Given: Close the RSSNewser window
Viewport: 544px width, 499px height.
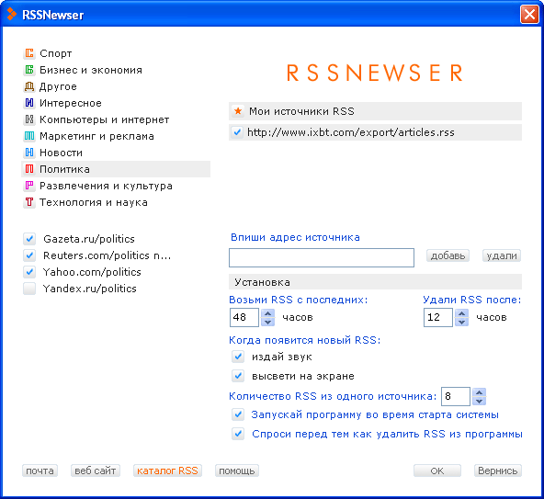Looking at the screenshot, I should pyautogui.click(x=529, y=15).
